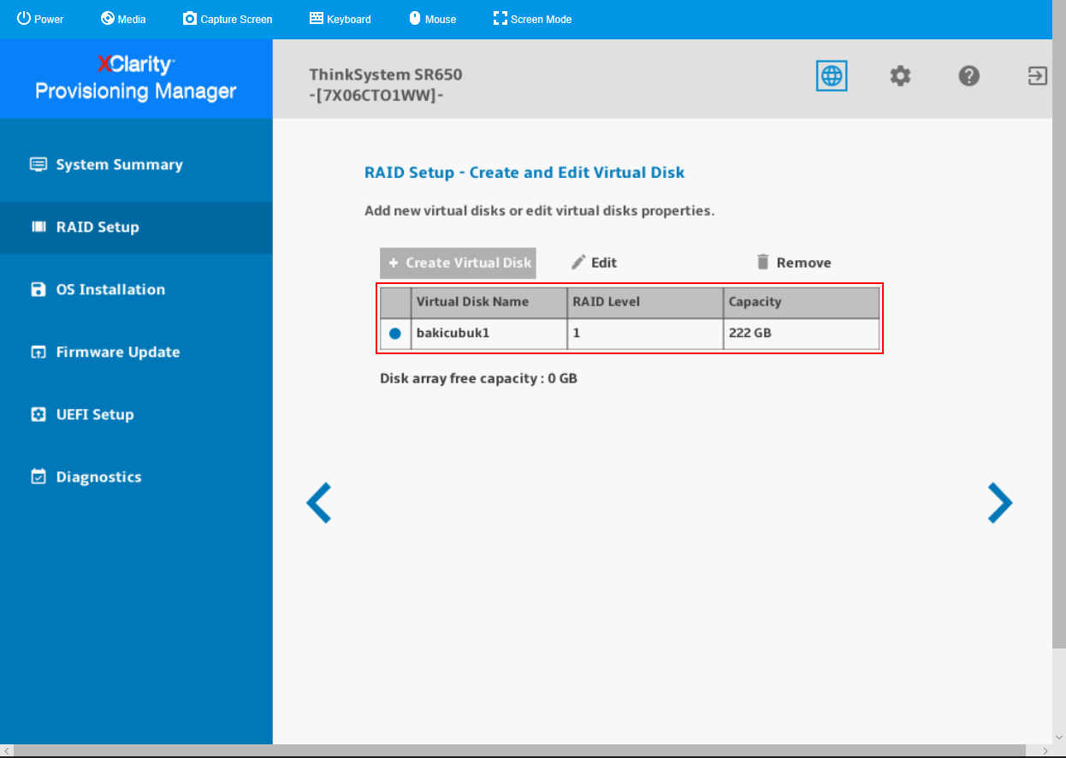Select the bakicubuk1 radio button
The height and width of the screenshot is (758, 1066).
[x=395, y=334]
